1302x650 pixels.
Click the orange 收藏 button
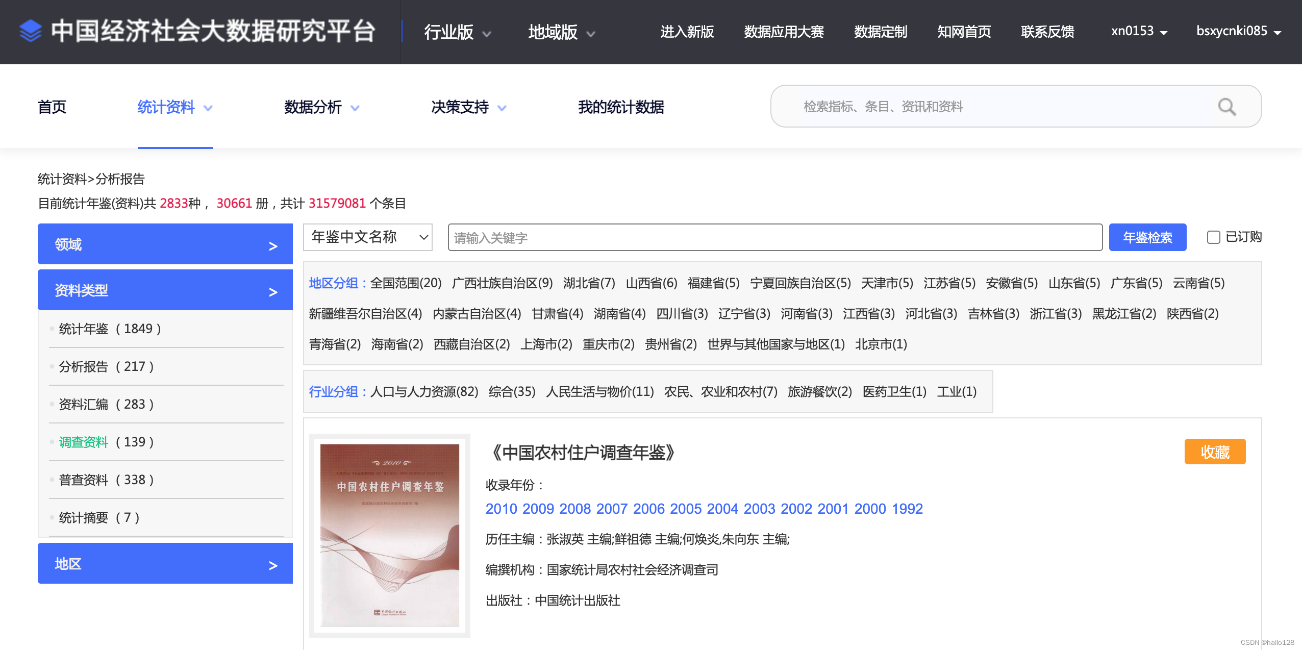point(1214,452)
